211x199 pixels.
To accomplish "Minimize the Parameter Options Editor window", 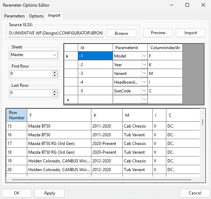I will click(172, 5).
